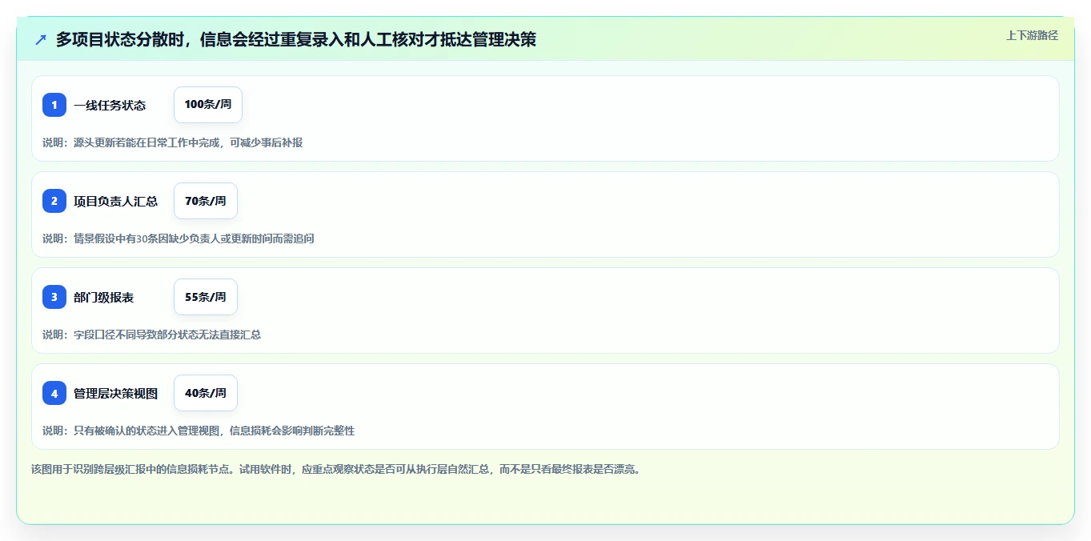Click the 部门级报表 label
This screenshot has height=541, width=1091.
click(104, 297)
